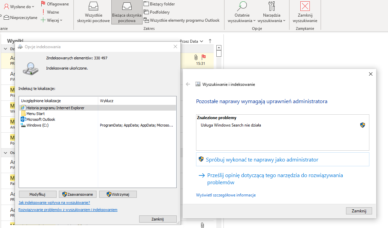Viewport: 388px width, 228px height.
Task: Open Wyświetl szczegółowe informacje link
Action: [x=226, y=195]
